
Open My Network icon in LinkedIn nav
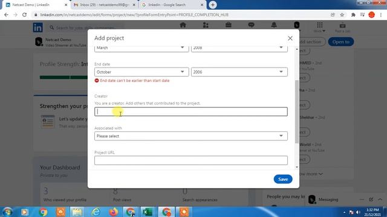(x=206, y=25)
